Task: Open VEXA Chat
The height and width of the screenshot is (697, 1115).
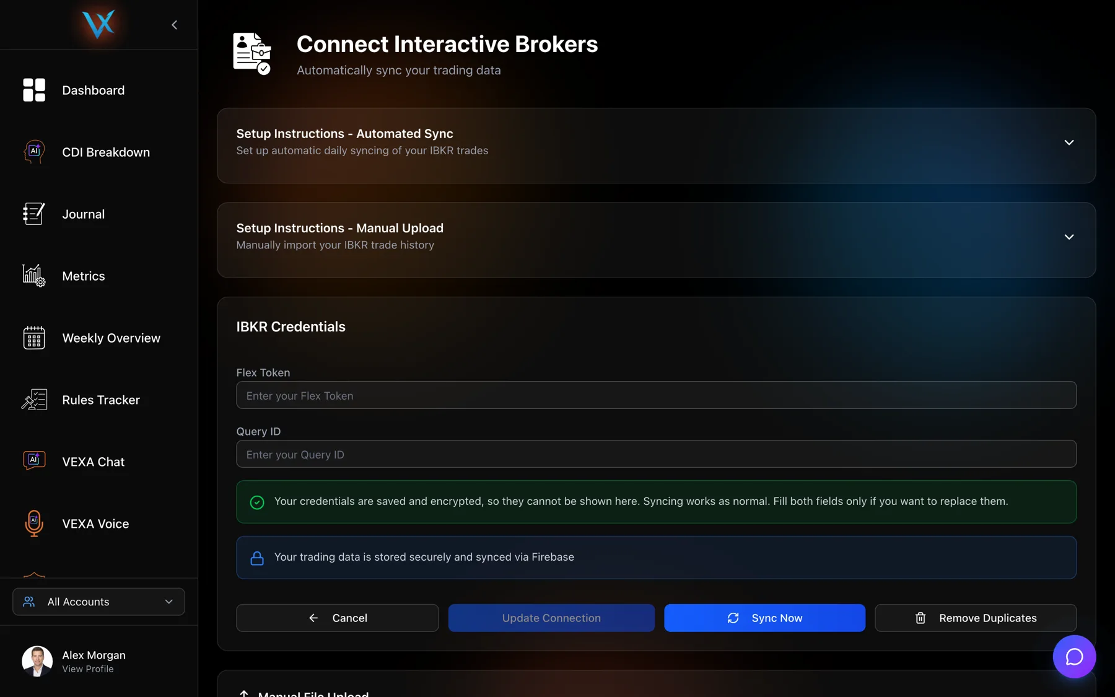Action: coord(94,462)
